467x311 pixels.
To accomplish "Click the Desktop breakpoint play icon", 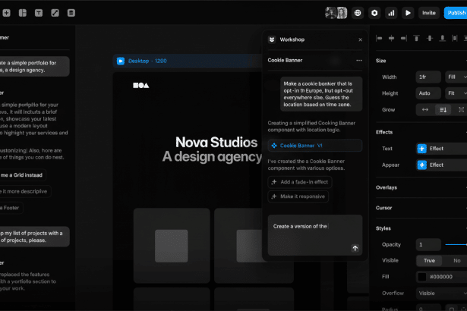I will (x=121, y=61).
